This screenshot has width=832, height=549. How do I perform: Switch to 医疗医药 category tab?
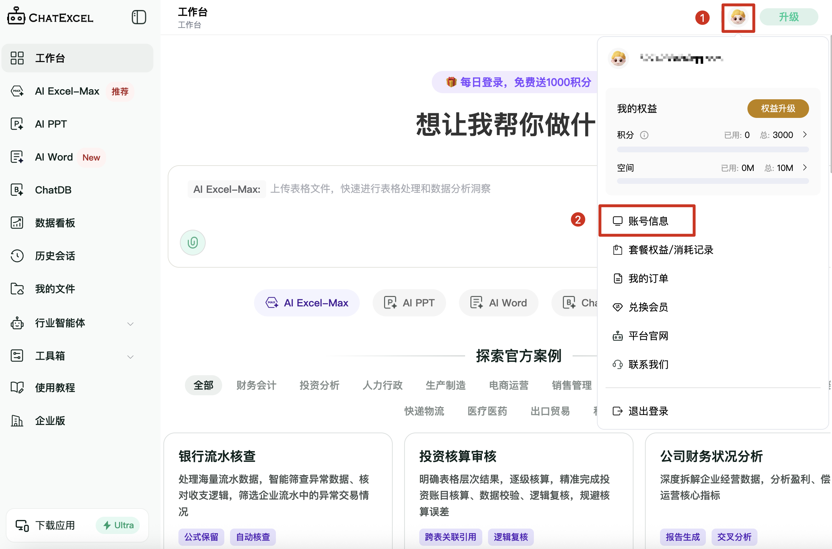click(487, 411)
